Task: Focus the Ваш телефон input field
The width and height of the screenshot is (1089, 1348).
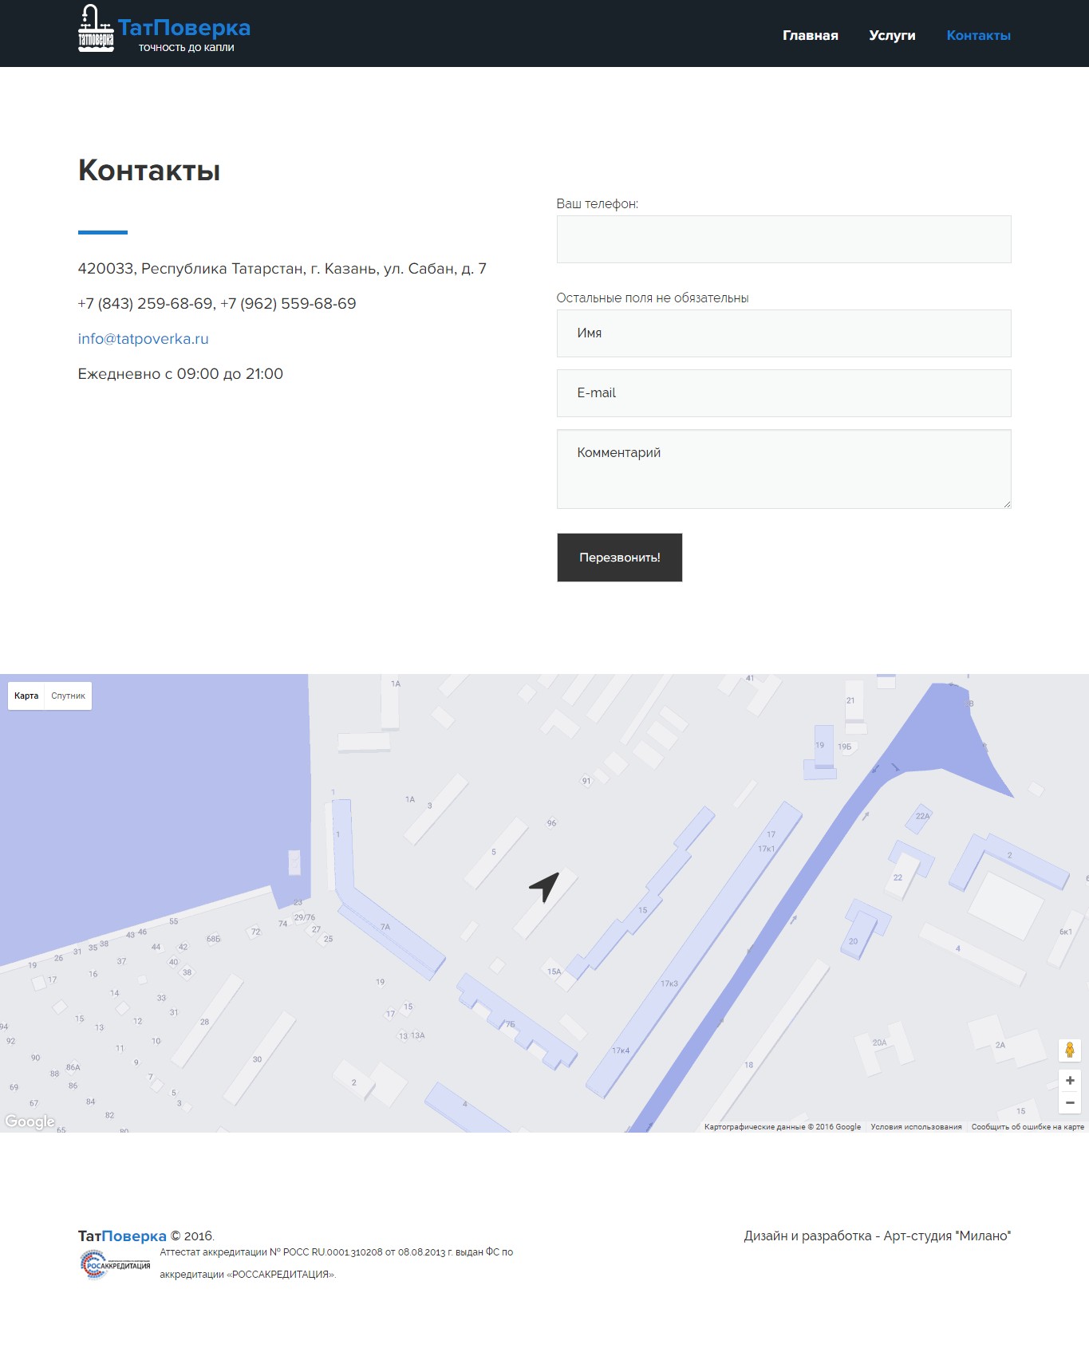Action: coord(783,239)
